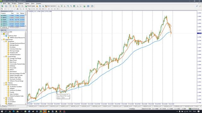Image resolution: width=202 pixels, height=113 pixels.
Task: Select Parabolic SAR indicator
Action: coord(14,53)
